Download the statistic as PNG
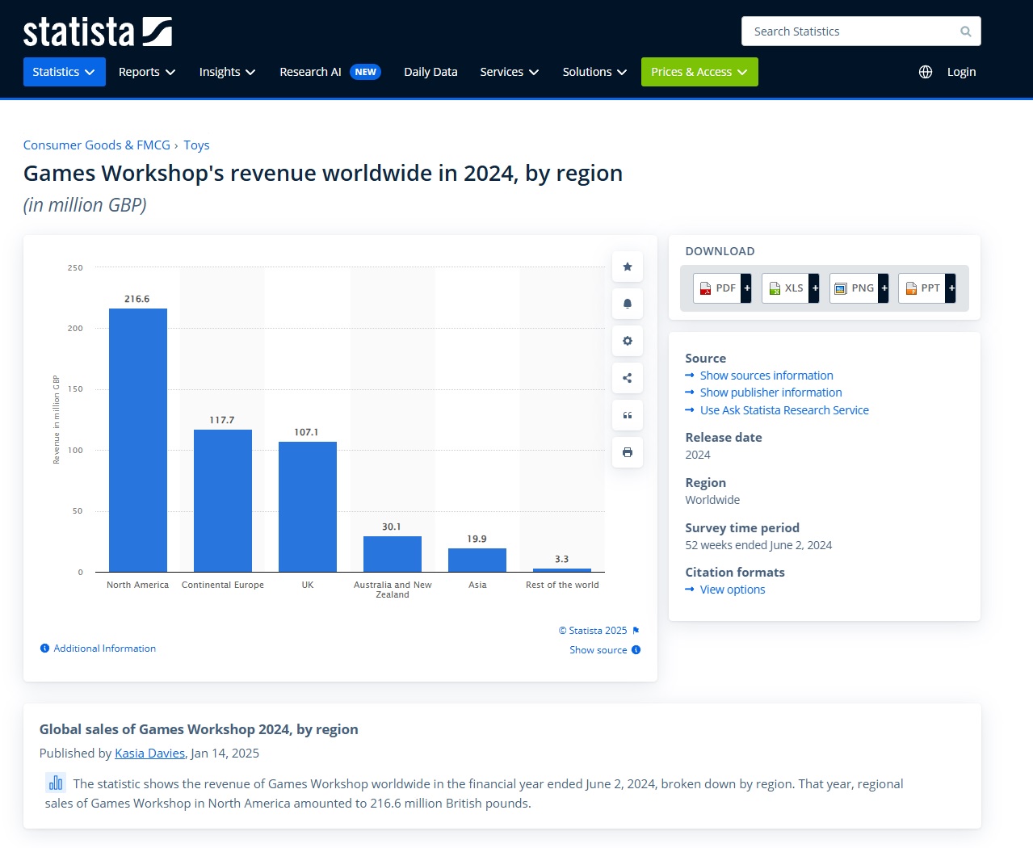 click(x=859, y=288)
